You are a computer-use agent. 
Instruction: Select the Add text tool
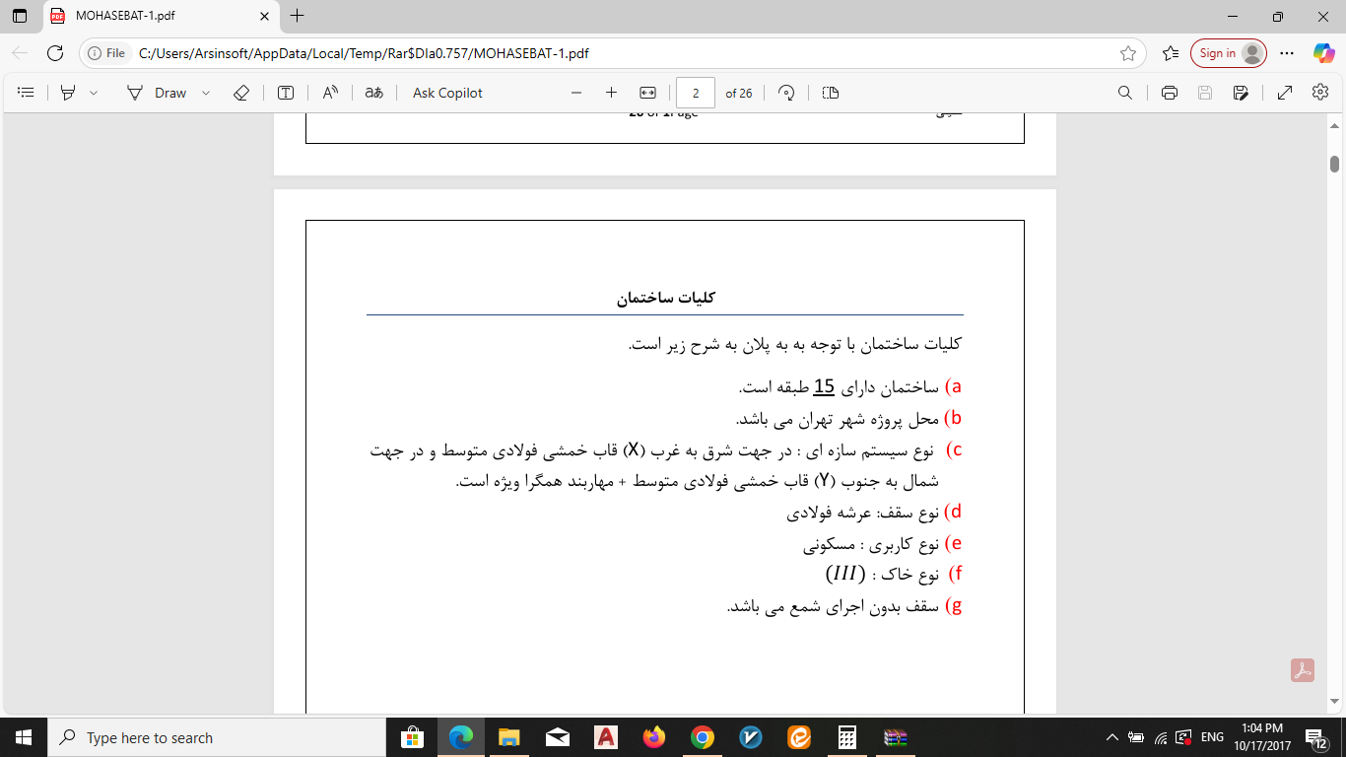[x=286, y=93]
